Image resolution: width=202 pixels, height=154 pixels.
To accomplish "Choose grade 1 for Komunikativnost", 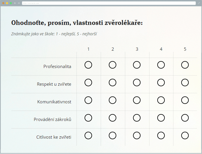I will (x=88, y=100).
